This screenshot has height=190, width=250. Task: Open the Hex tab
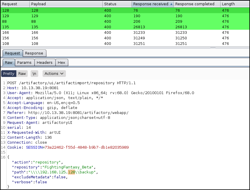click(62, 63)
